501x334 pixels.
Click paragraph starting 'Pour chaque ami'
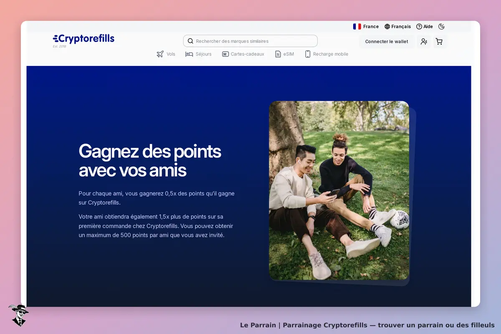coord(157,198)
